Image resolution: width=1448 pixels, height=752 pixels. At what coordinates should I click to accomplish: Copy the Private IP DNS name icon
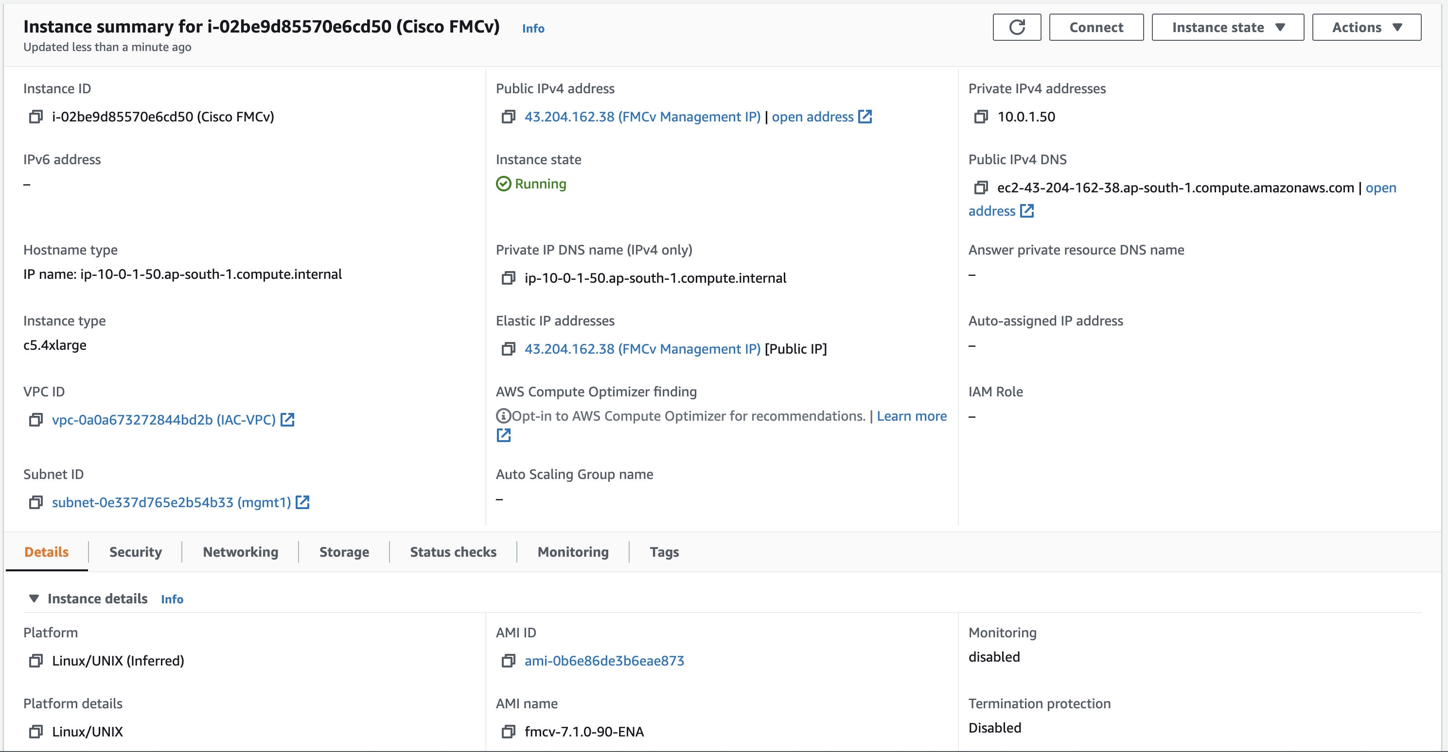pos(508,278)
